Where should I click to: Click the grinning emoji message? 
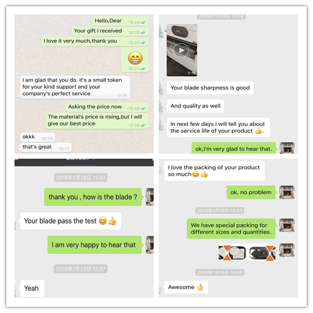pos(135,60)
